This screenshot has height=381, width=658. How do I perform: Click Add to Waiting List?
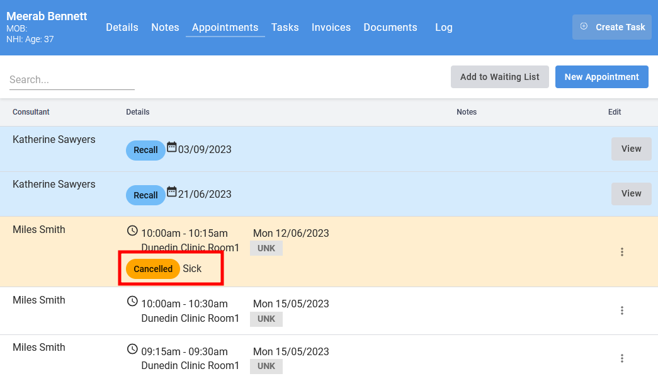[x=499, y=77]
